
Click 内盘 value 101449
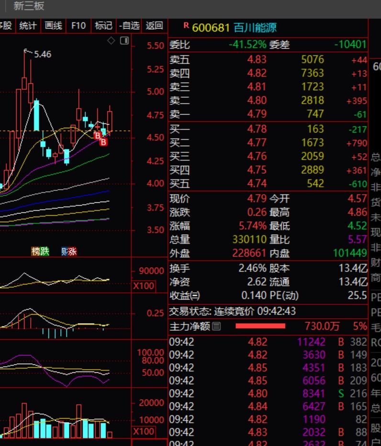(x=350, y=253)
